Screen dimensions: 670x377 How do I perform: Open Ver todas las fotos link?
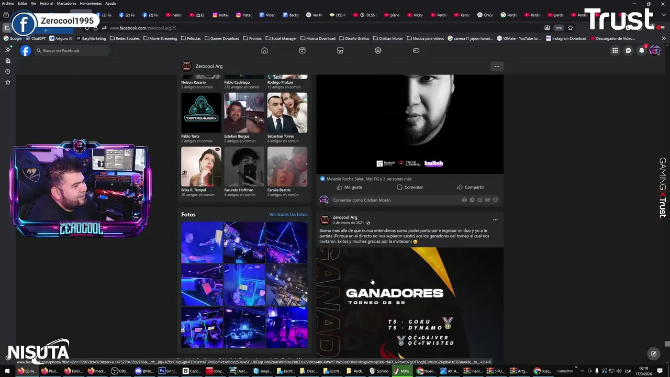tap(288, 215)
